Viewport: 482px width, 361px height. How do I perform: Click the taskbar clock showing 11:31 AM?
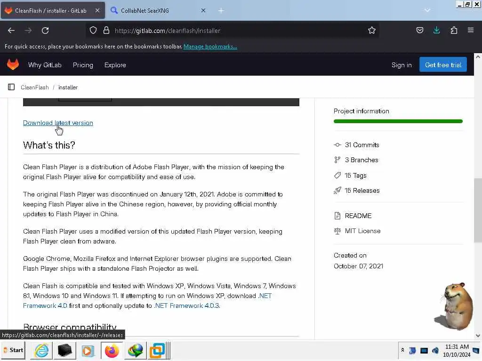point(457,351)
